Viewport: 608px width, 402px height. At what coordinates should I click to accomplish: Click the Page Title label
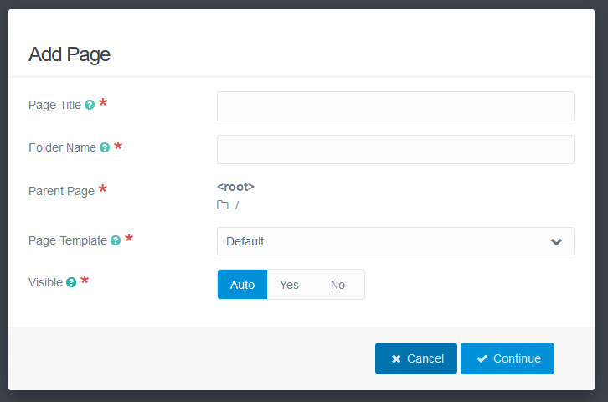coord(54,106)
